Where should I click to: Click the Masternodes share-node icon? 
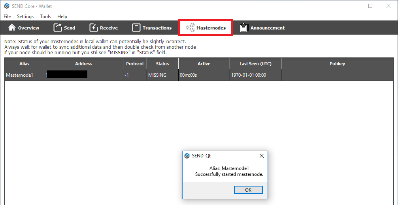pyautogui.click(x=190, y=28)
